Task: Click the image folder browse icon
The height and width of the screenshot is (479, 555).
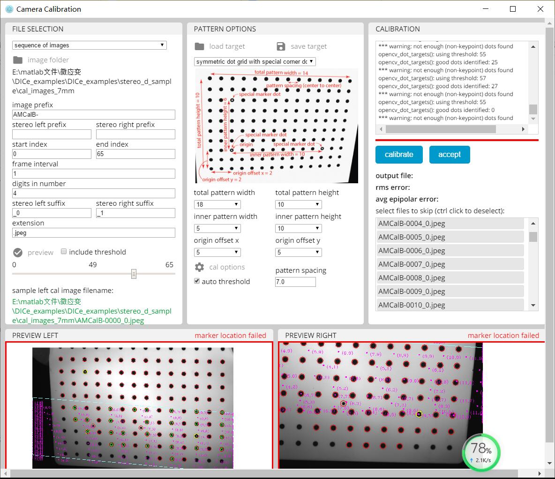Action: (x=17, y=60)
